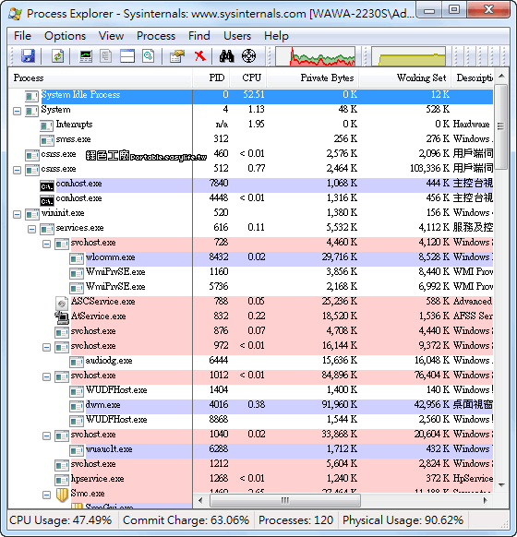Click the System Idle Process icon
Screen dimensions: 517x537
click(32, 96)
